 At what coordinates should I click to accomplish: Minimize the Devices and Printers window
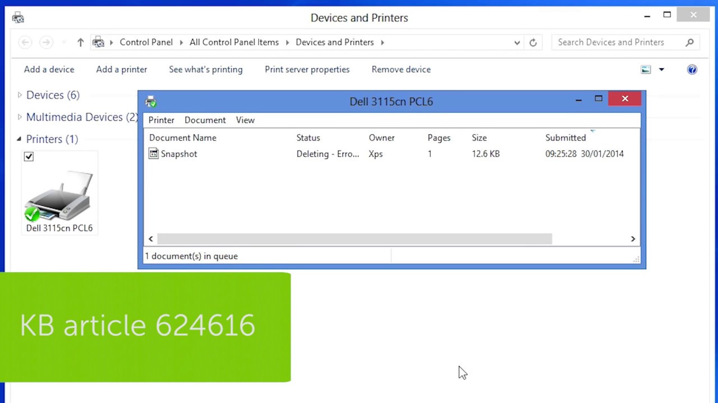click(647, 16)
